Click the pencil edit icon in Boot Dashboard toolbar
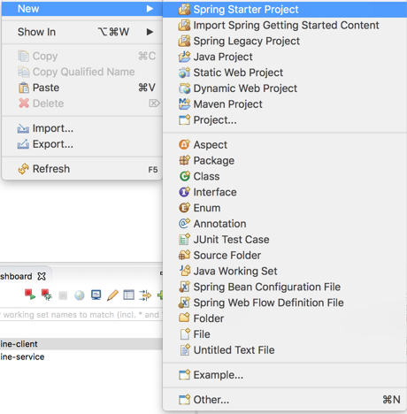This screenshot has width=407, height=414. pyautogui.click(x=112, y=295)
